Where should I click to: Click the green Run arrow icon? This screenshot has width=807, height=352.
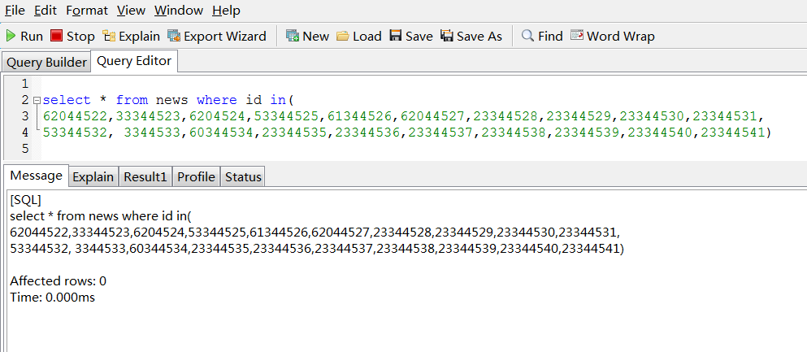11,36
